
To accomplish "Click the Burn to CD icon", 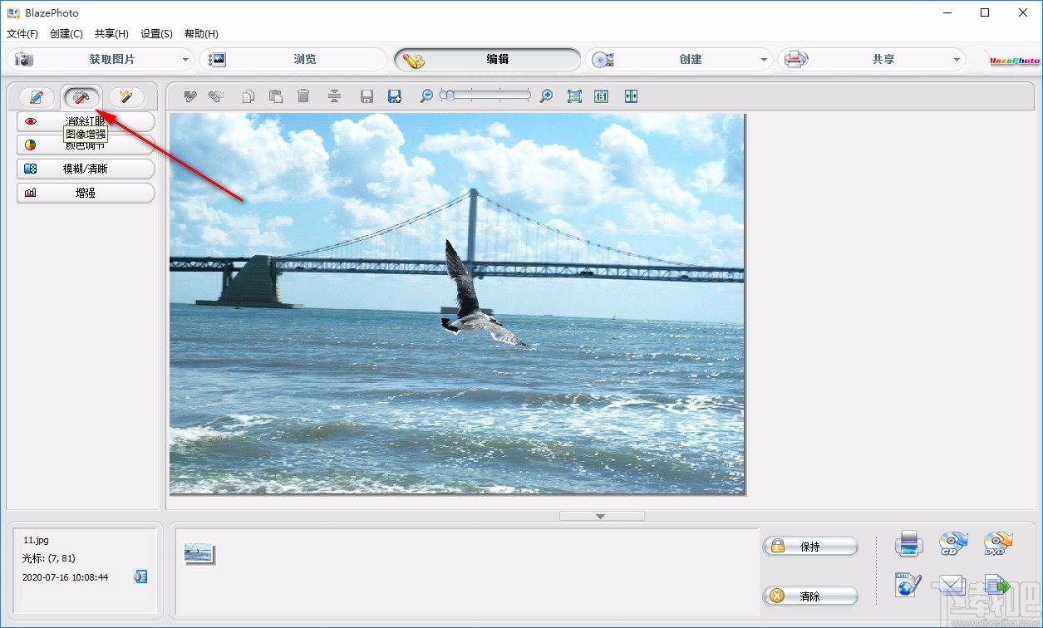I will coord(952,543).
